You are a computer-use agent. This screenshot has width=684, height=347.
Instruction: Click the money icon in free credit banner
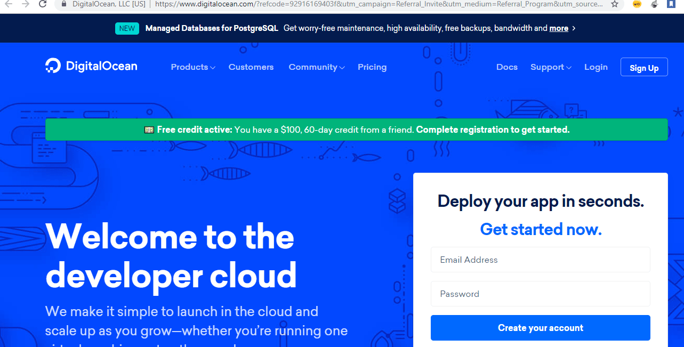(x=149, y=130)
